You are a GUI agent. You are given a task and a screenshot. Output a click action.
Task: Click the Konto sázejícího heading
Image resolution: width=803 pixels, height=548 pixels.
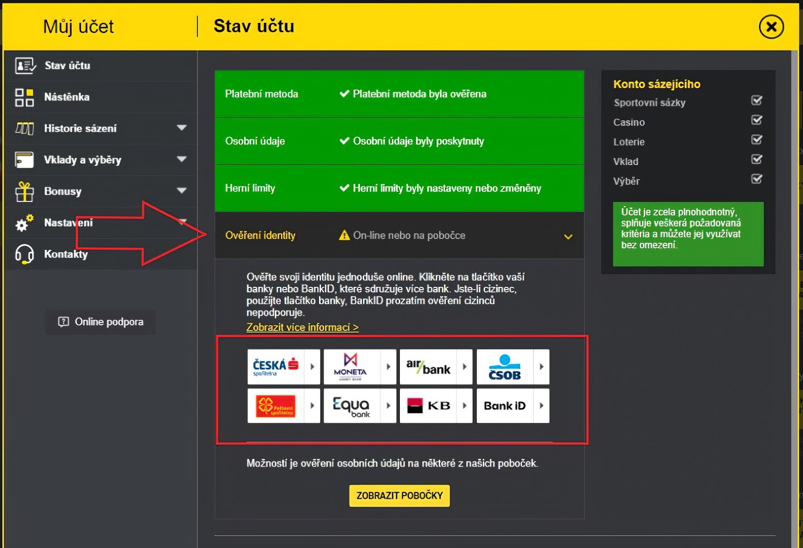click(x=657, y=84)
